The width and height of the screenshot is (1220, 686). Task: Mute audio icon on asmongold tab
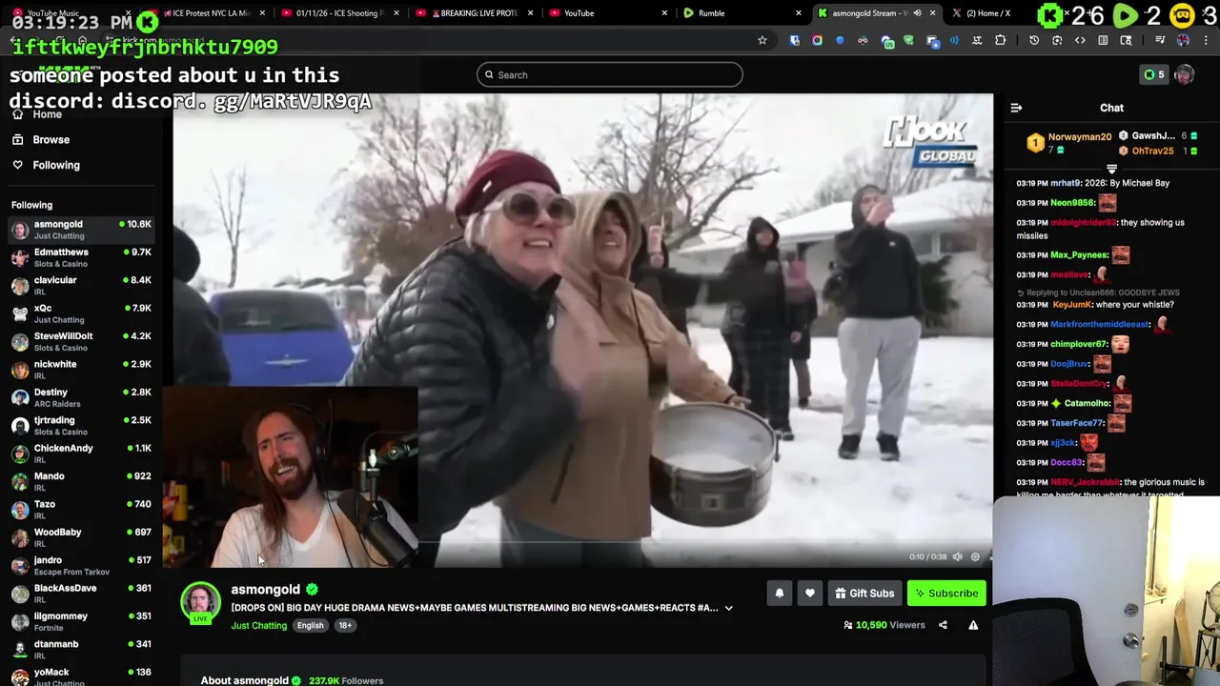[x=917, y=13]
